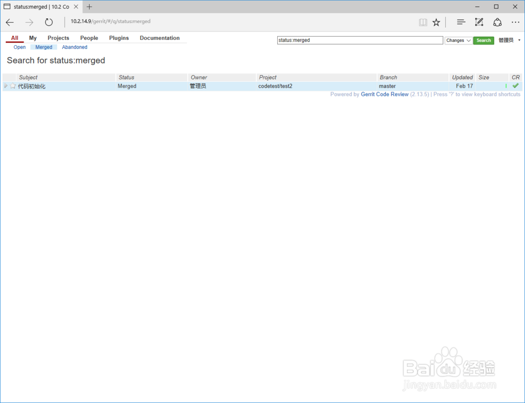Open the Edge reading view icon
This screenshot has width=525, height=403.
click(x=423, y=22)
